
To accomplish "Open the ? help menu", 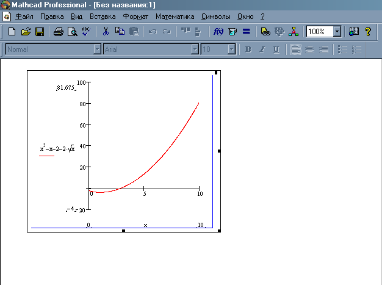I will (262, 16).
